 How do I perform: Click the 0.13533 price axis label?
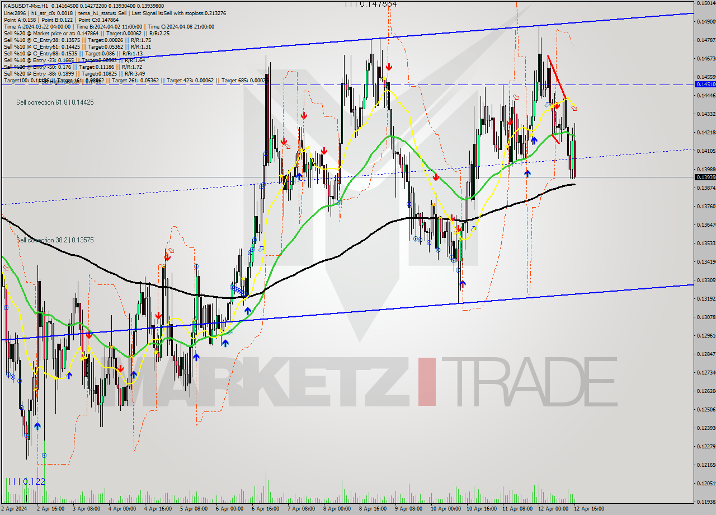click(706, 243)
